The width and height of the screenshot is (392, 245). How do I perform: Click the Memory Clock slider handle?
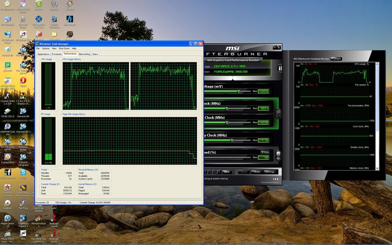[x=232, y=140]
